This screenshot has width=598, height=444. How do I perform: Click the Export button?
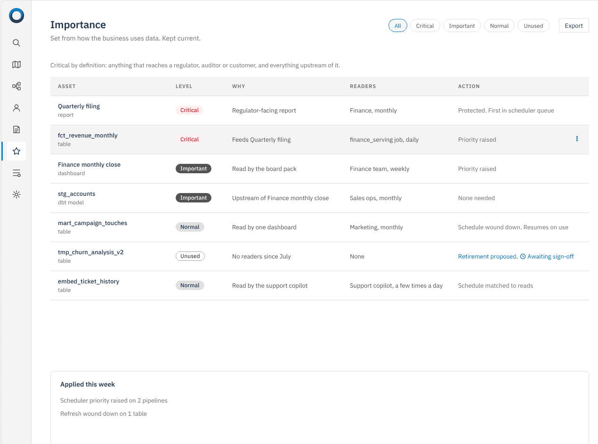click(574, 26)
